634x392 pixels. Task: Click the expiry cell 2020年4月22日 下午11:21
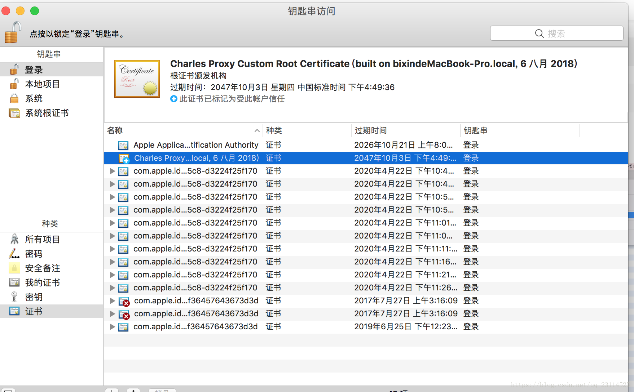pos(405,275)
